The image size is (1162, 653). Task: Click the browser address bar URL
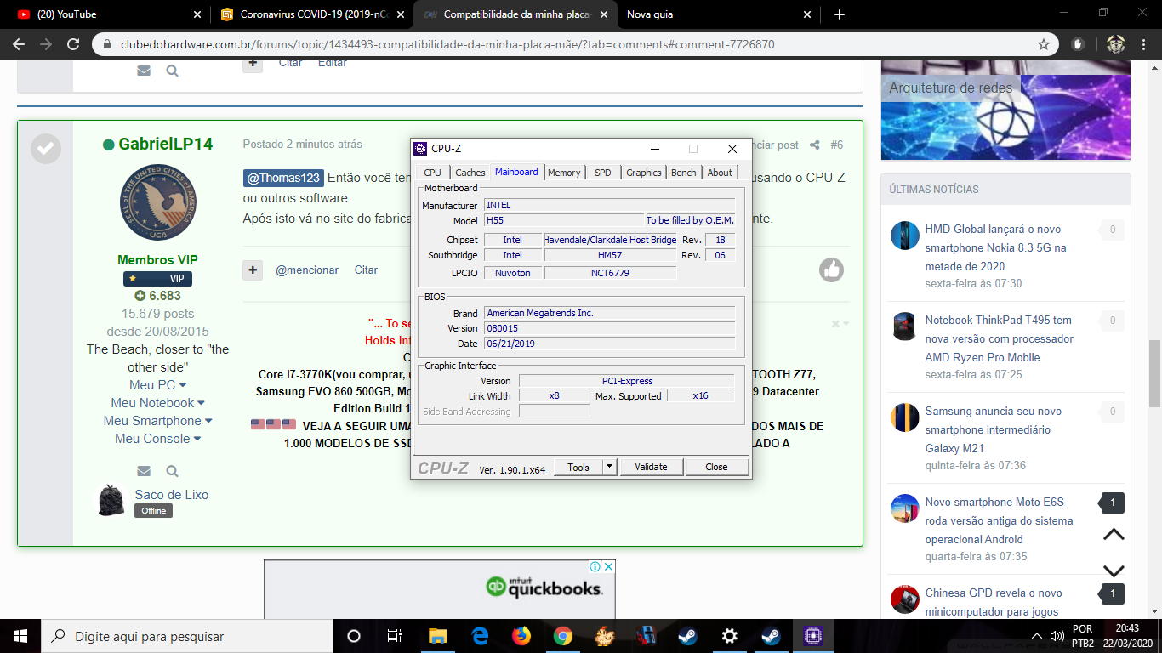coord(446,44)
